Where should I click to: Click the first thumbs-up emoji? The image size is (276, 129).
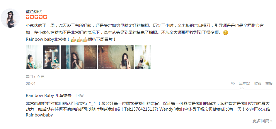(73, 40)
